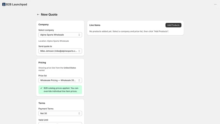Click the Terms section heading
The height and width of the screenshot is (124, 220).
[x=42, y=103]
